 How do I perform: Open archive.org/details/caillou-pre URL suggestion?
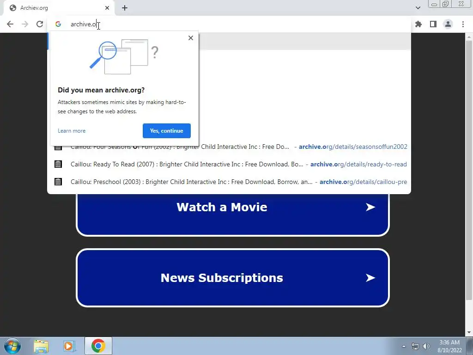coord(363,182)
